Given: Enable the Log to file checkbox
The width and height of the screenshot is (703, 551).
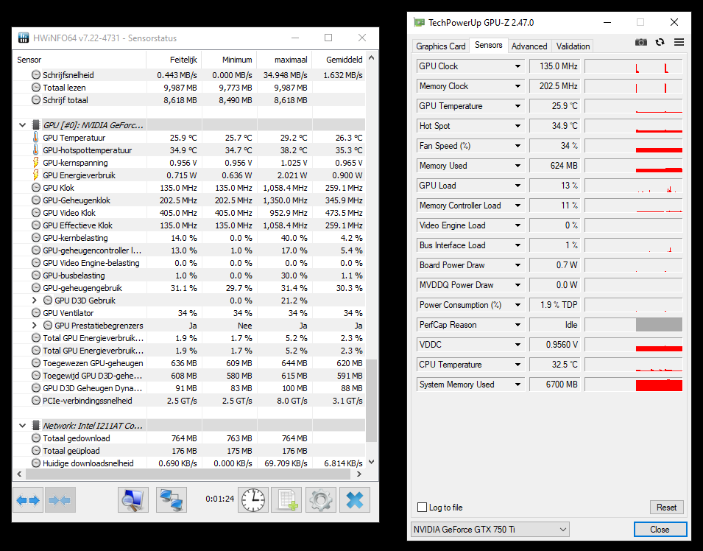Looking at the screenshot, I should pyautogui.click(x=422, y=507).
